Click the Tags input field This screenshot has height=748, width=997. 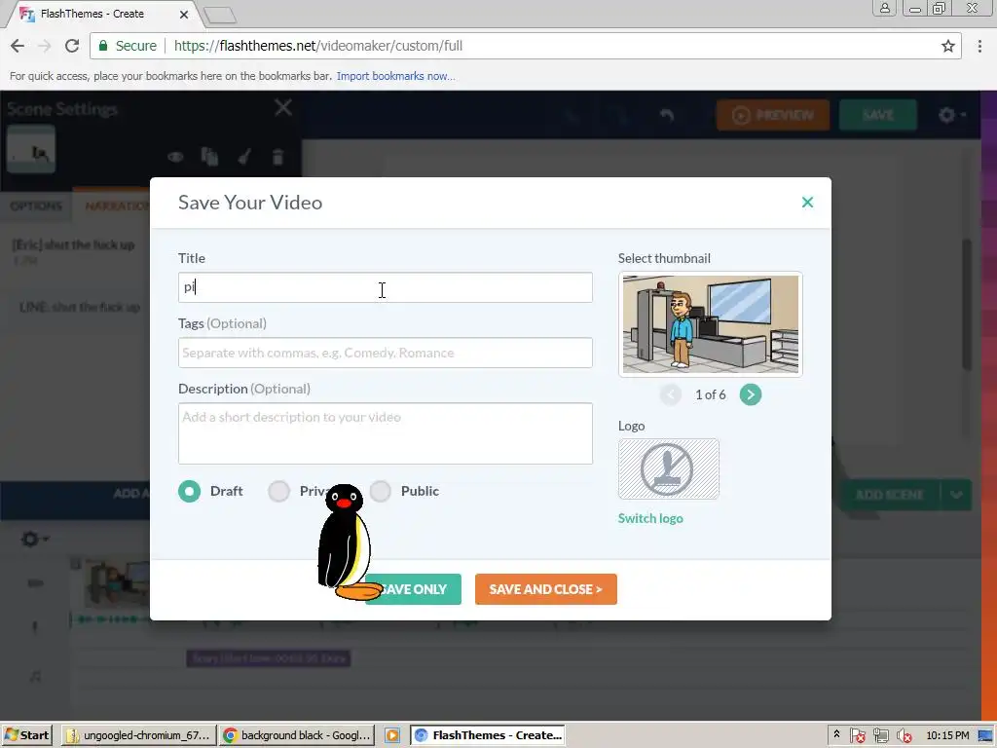(386, 353)
